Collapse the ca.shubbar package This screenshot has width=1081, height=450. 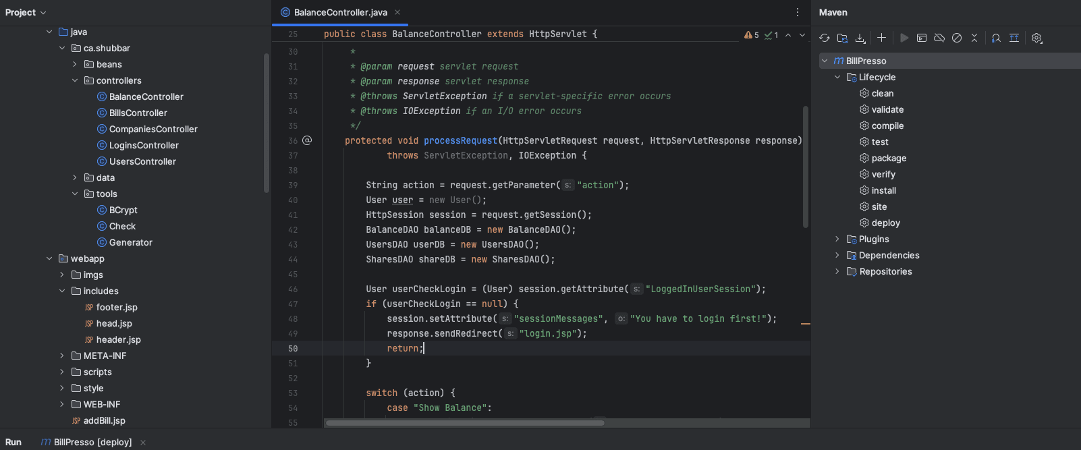click(62, 48)
